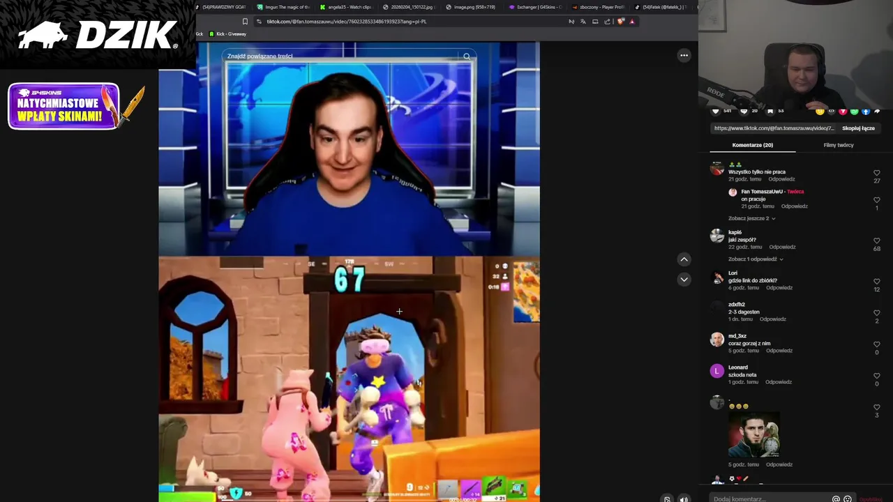Screen dimensions: 893x502
Task: Go to the previous video arrow
Action: click(684, 259)
